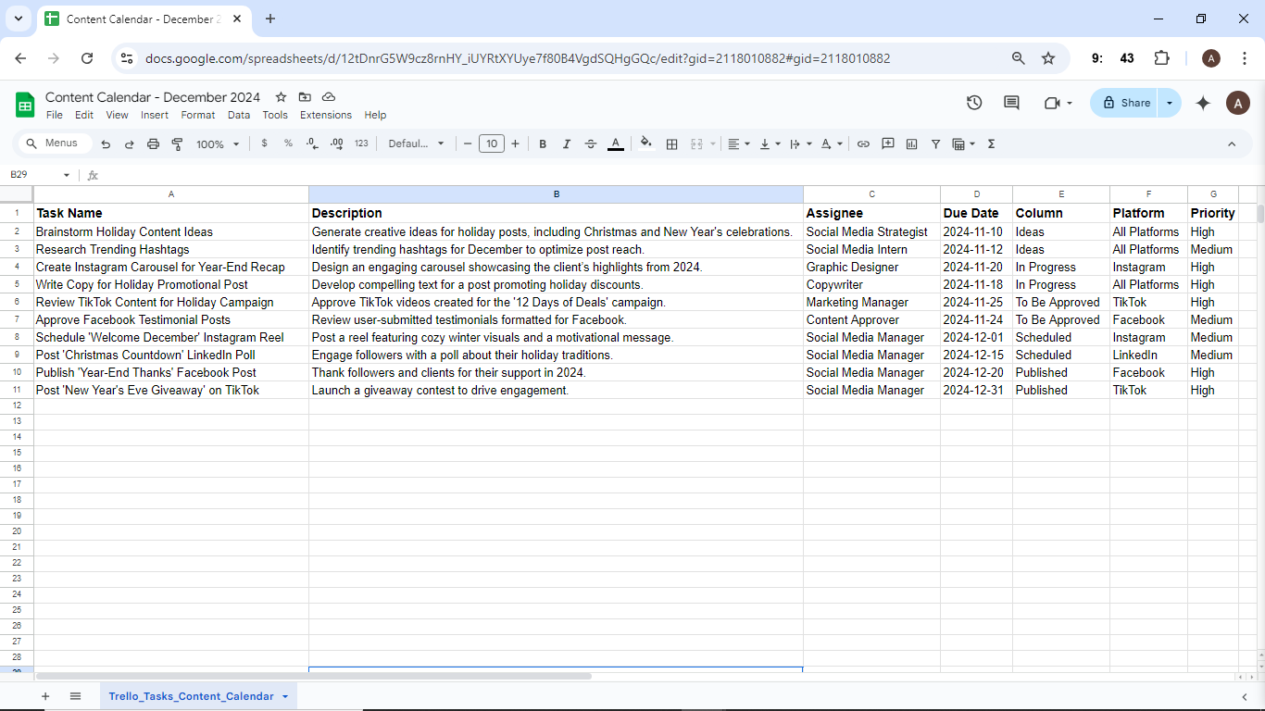Select the Trello_Tasks_Content_Calendar sheet tab
The height and width of the screenshot is (711, 1265).
click(191, 696)
